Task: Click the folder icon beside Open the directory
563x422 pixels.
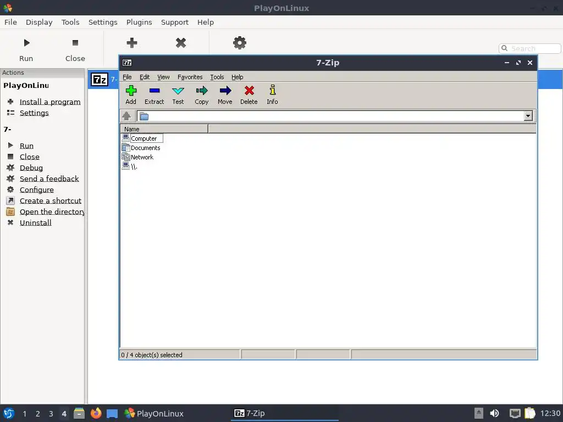Action: click(10, 212)
